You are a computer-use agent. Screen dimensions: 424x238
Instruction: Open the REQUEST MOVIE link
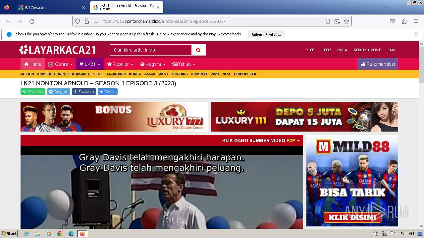click(x=367, y=50)
